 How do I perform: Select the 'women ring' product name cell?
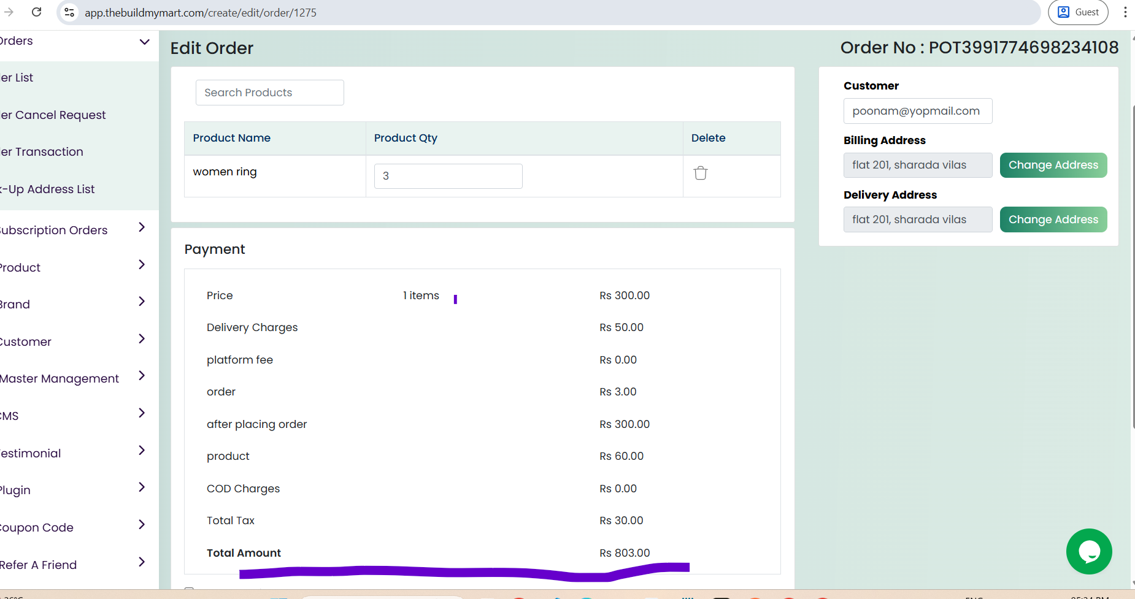pyautogui.click(x=275, y=176)
